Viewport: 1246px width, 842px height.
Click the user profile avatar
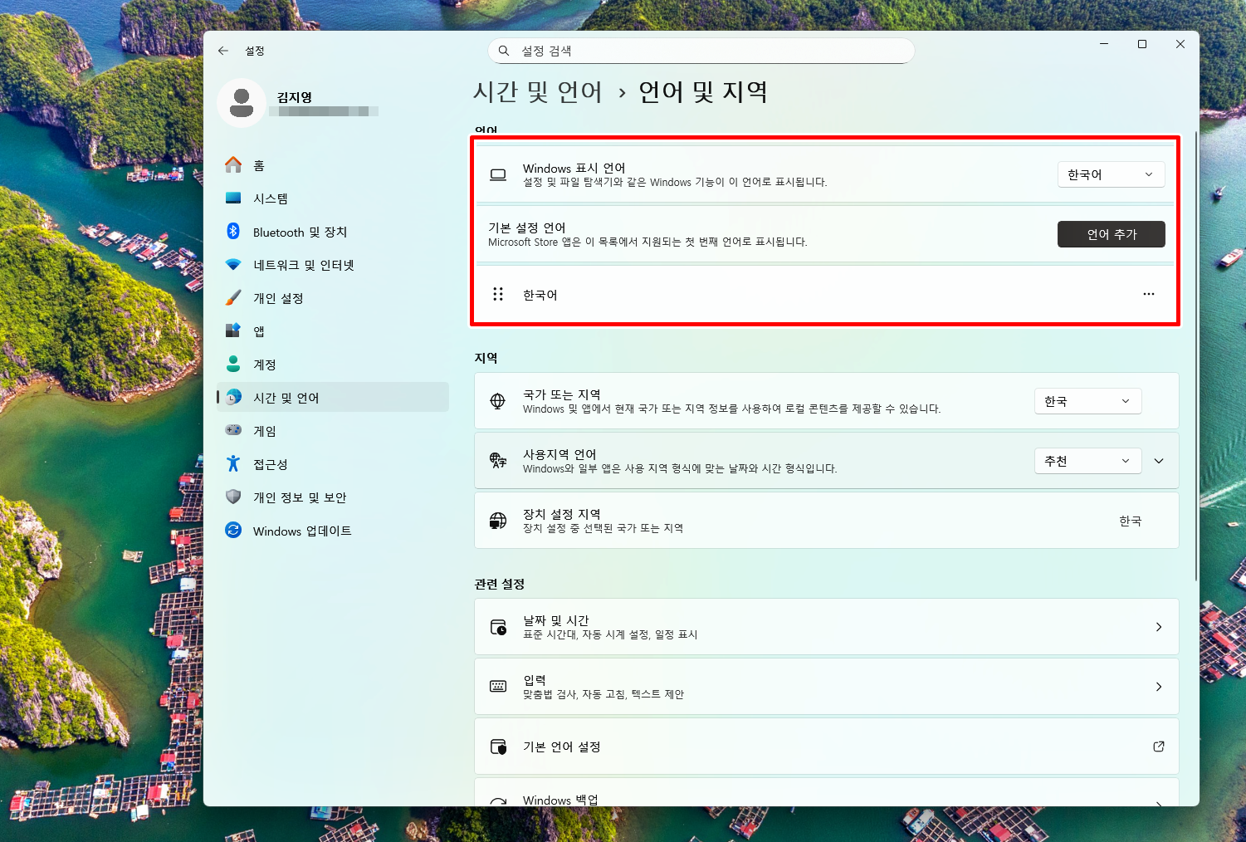click(x=242, y=103)
